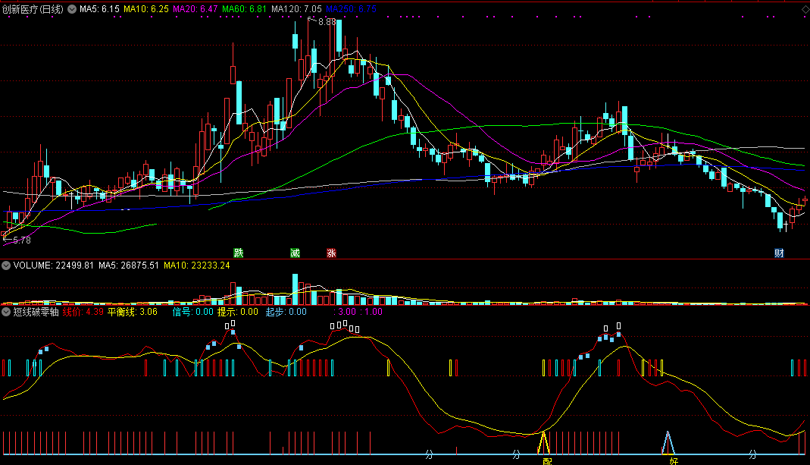Click the yellow 好 signal marker
This screenshot has height=465, width=810.
point(674,461)
